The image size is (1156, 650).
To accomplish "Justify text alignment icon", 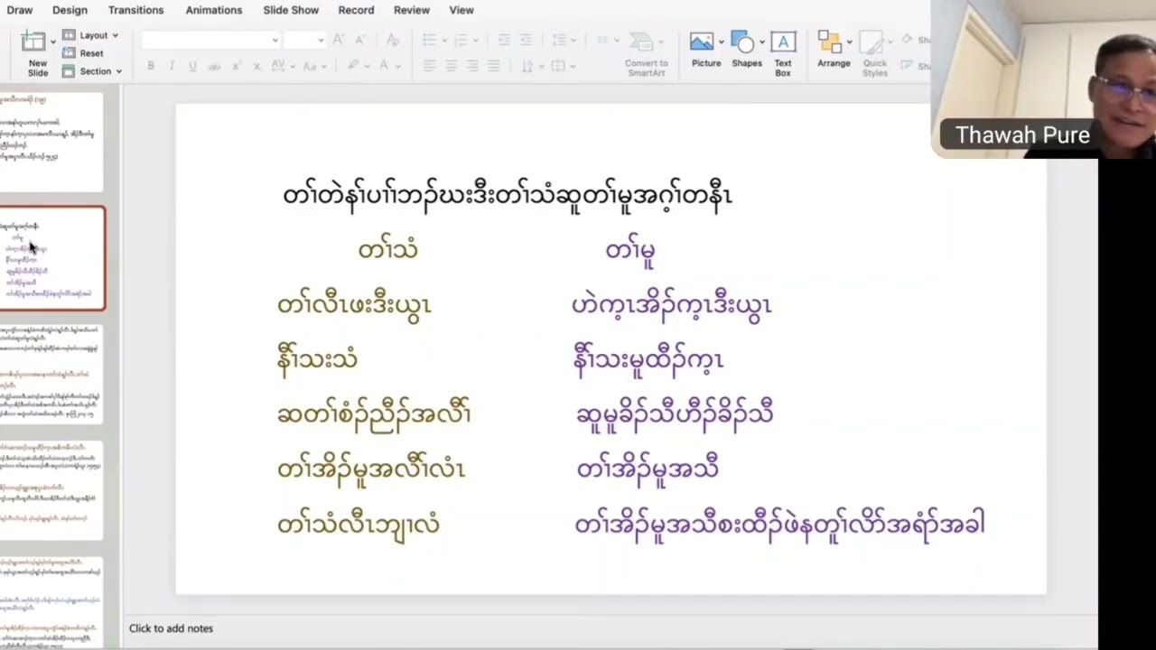I will point(493,66).
